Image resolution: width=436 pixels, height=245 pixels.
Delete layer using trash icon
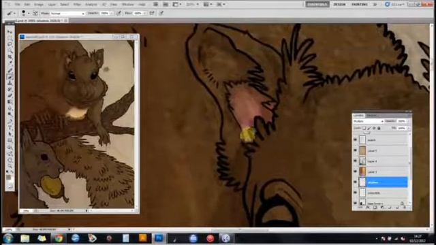click(x=405, y=208)
